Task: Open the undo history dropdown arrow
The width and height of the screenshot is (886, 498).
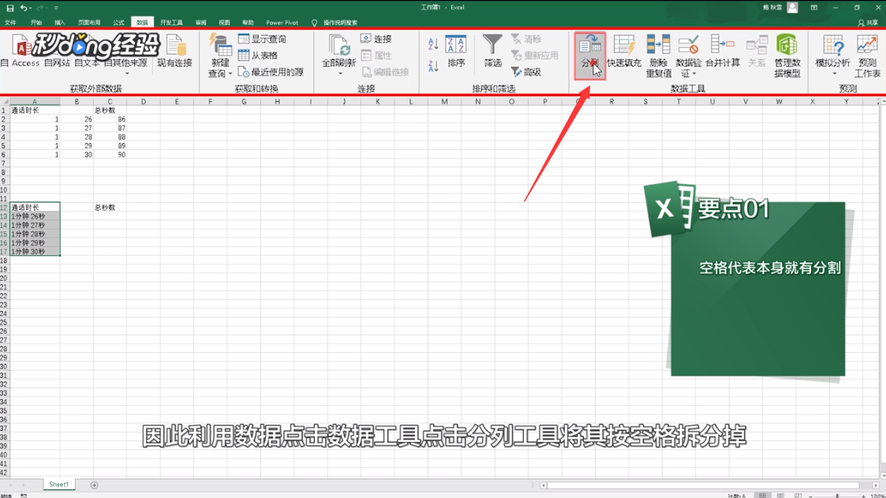Action: (30, 8)
